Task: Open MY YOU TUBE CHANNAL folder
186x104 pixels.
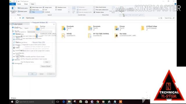Action: (99, 35)
